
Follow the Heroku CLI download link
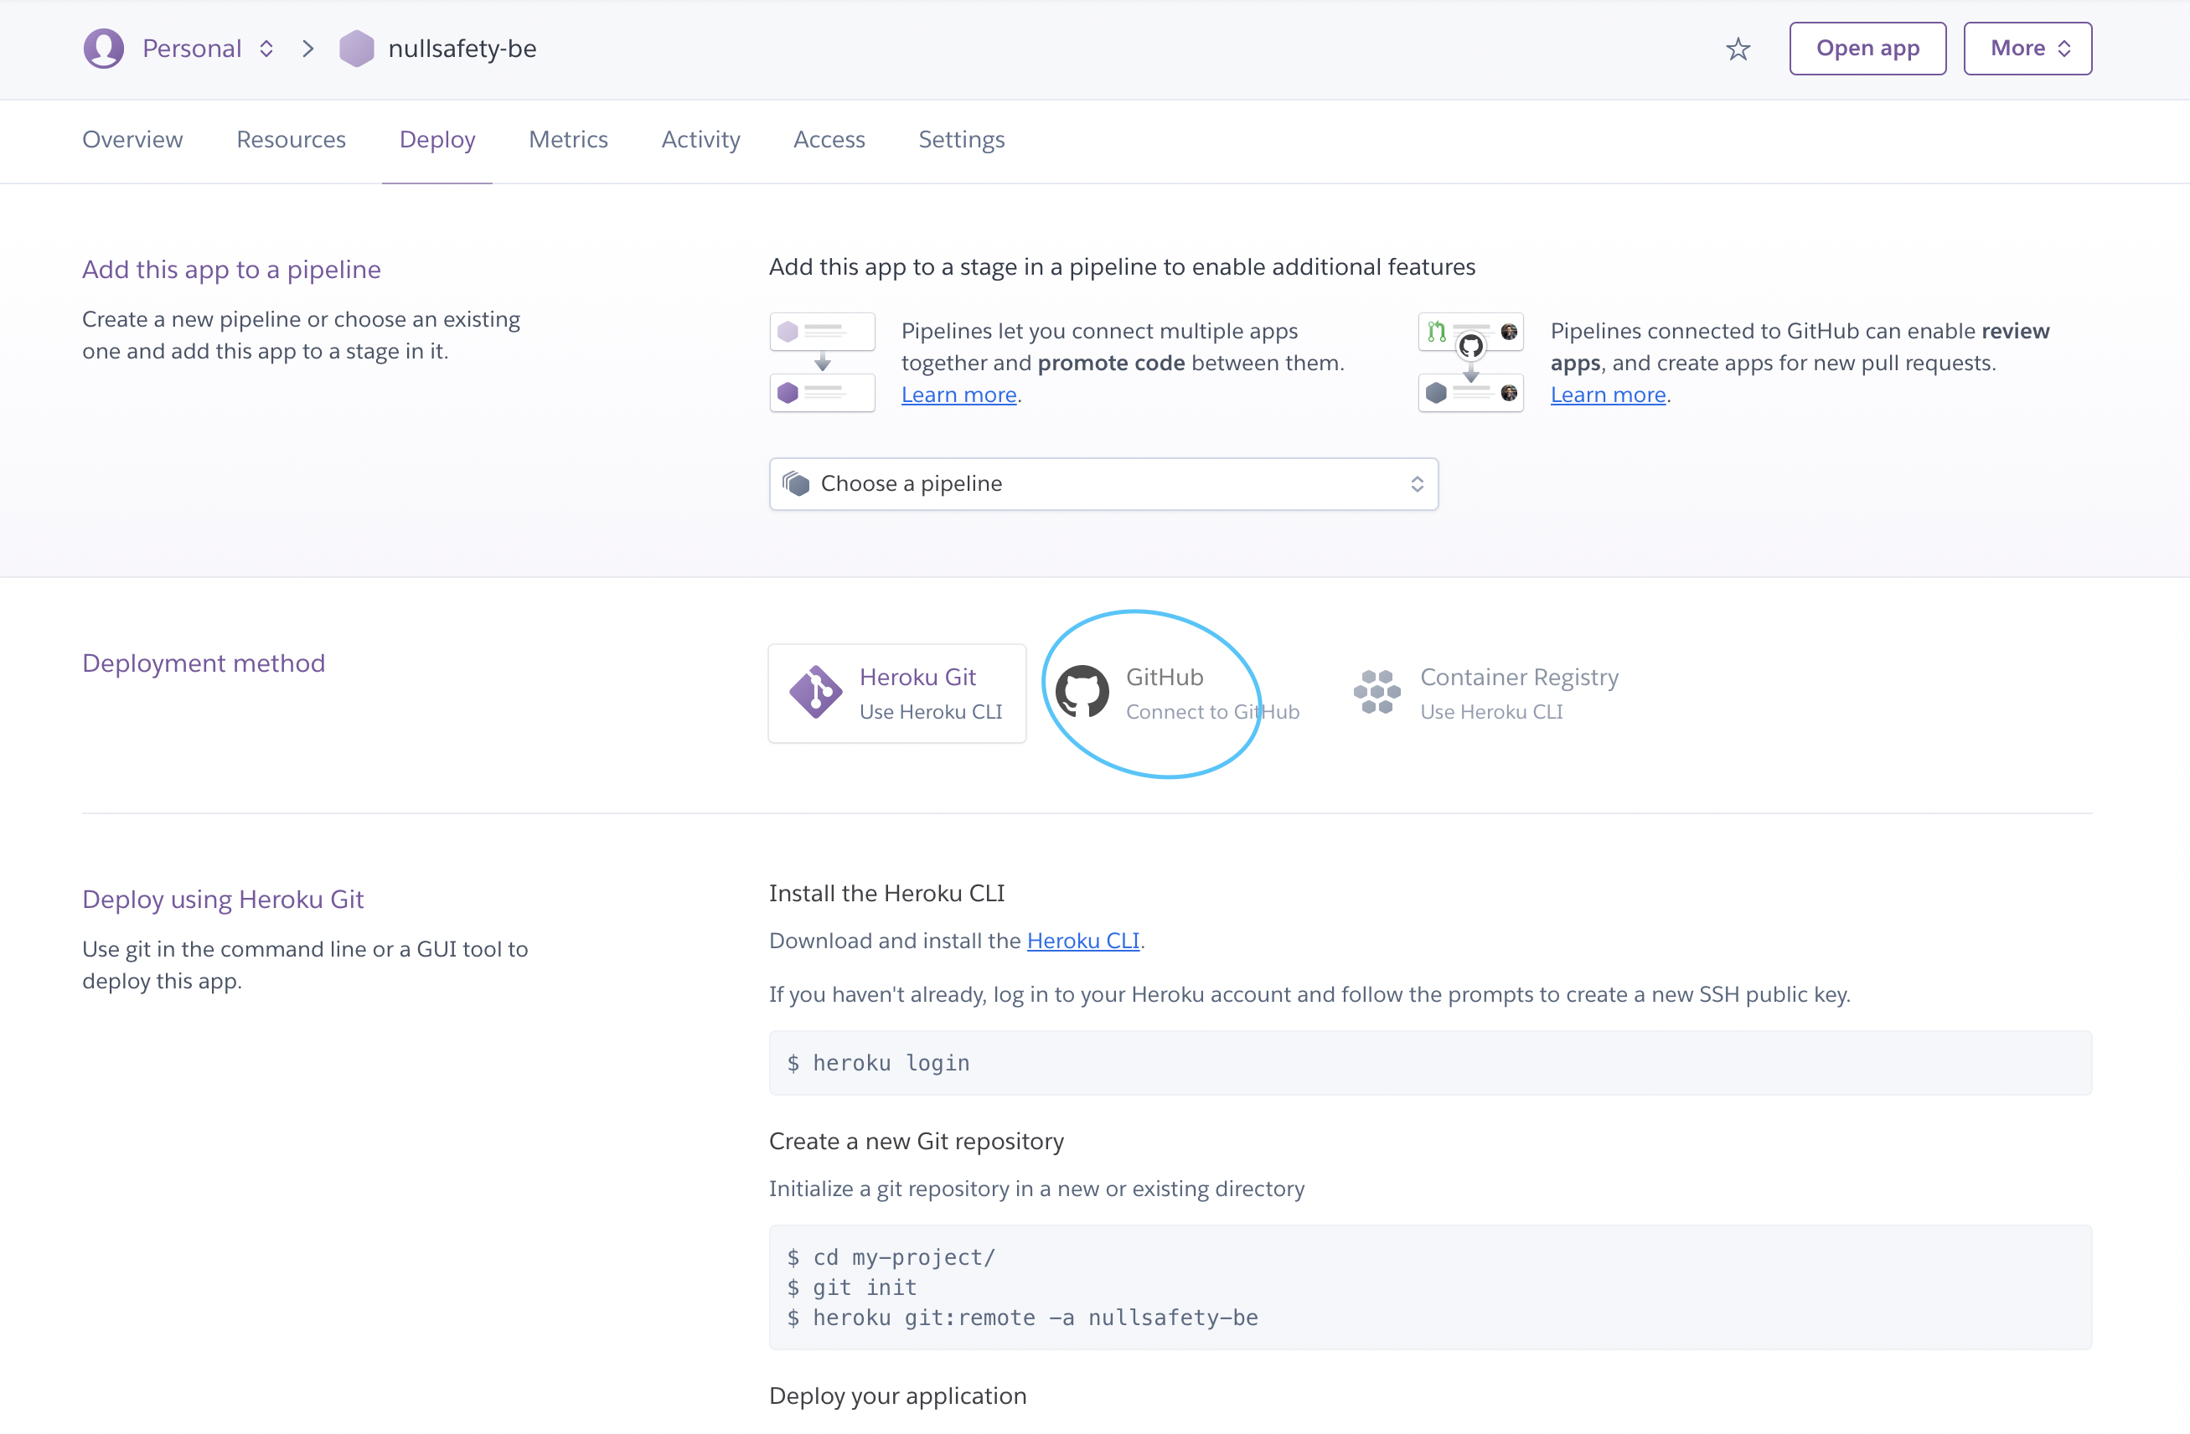[x=1082, y=940]
